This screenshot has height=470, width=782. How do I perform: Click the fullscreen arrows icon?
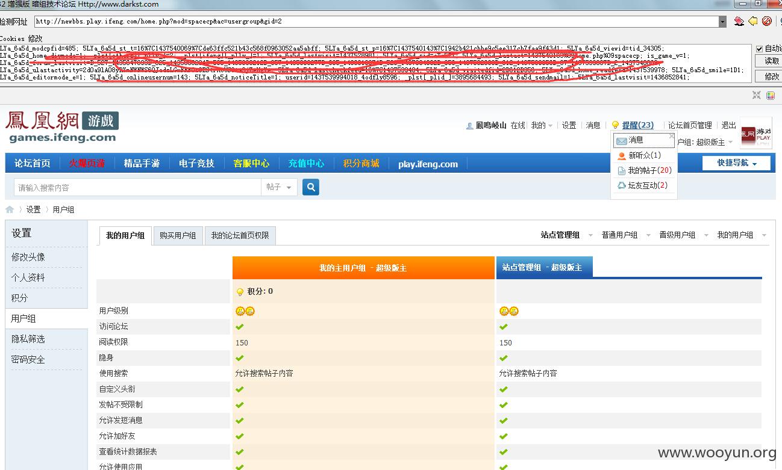(x=757, y=95)
